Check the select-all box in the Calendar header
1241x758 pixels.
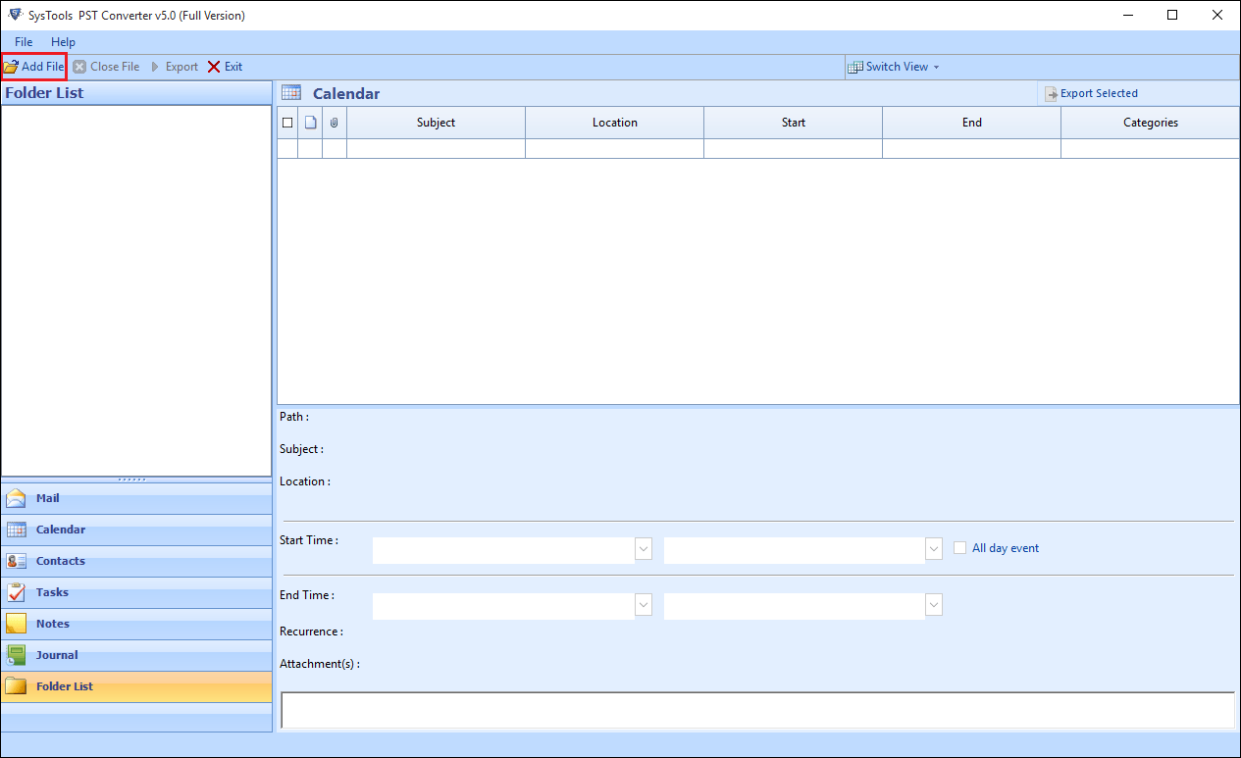click(286, 122)
